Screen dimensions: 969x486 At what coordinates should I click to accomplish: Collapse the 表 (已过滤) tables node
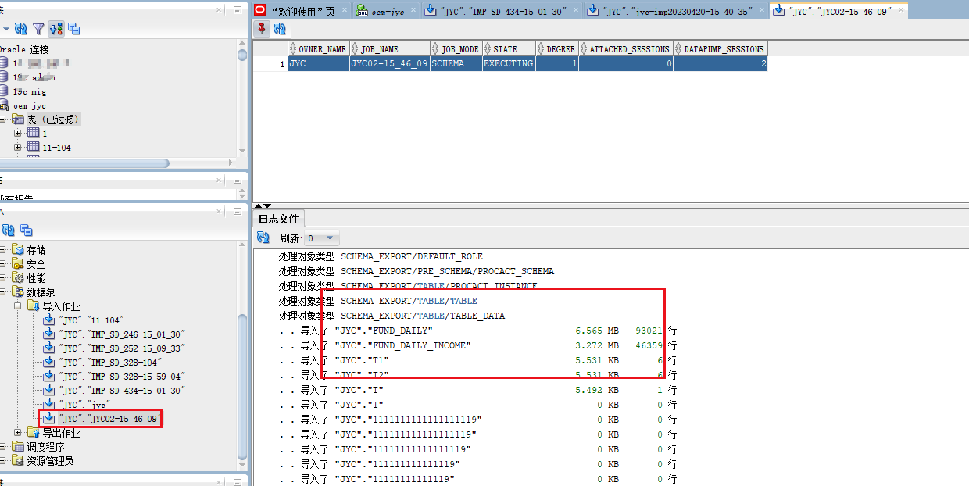(x=3, y=120)
